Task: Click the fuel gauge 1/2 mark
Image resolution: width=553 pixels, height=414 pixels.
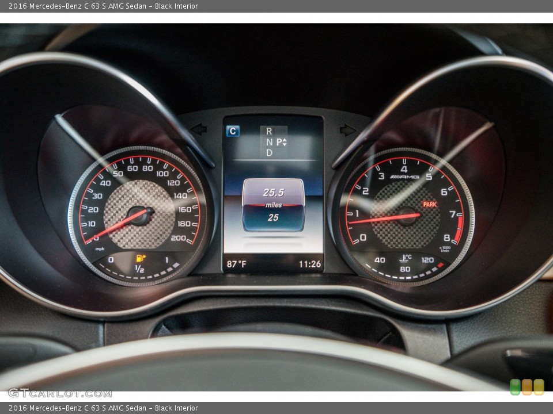Action: tap(139, 269)
